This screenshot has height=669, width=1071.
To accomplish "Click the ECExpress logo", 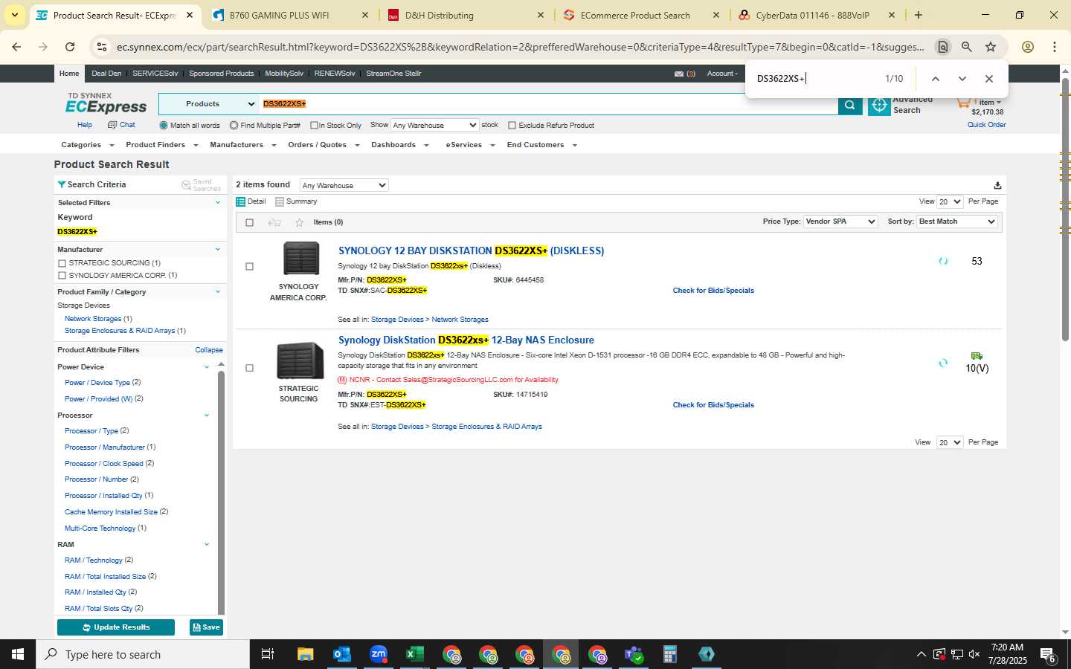I will point(106,104).
